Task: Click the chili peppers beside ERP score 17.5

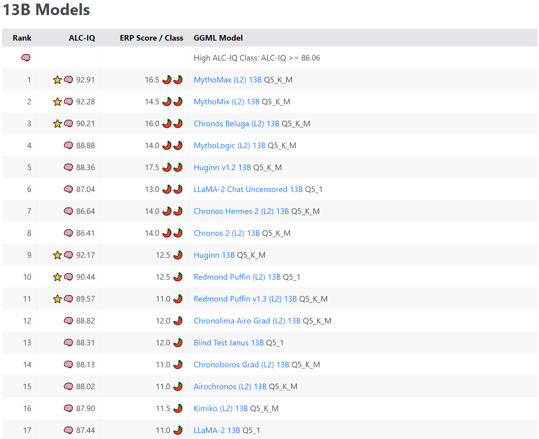Action: 172,167
